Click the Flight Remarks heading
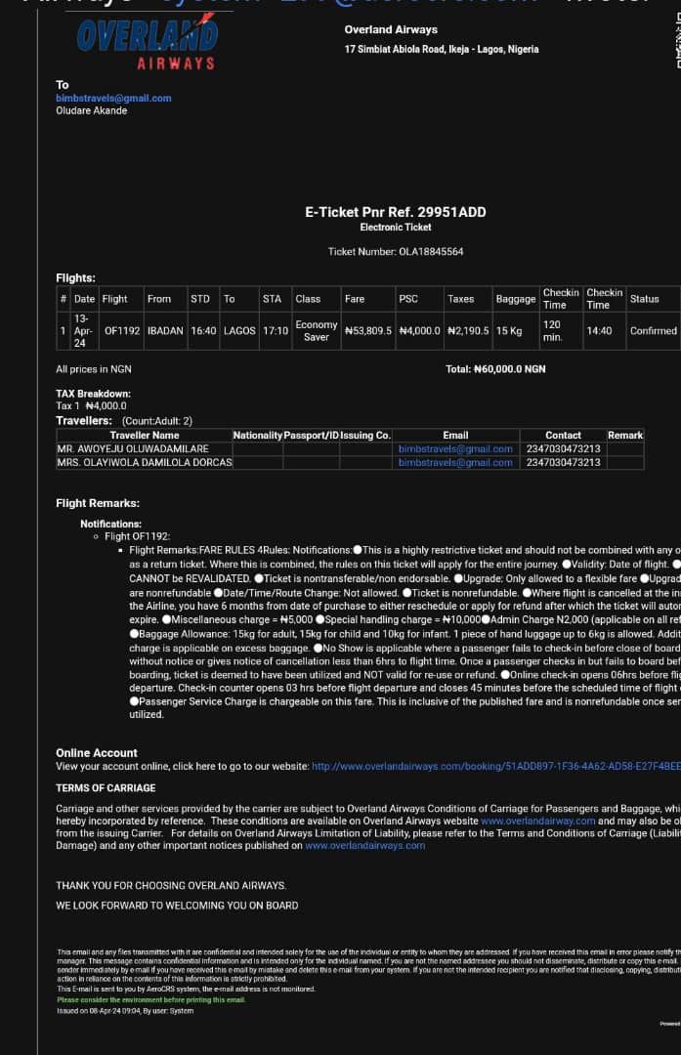The width and height of the screenshot is (681, 1055). pos(98,503)
